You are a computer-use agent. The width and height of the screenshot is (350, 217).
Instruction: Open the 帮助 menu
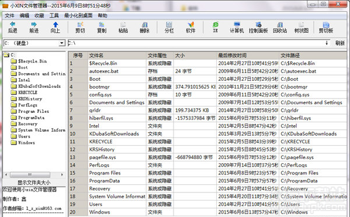(x=102, y=15)
